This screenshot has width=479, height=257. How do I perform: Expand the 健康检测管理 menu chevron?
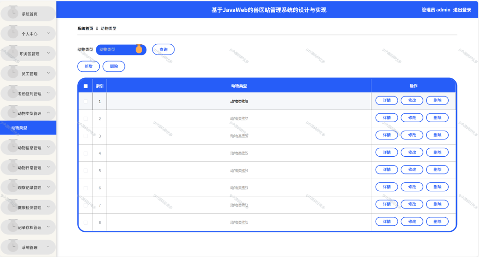pos(48,207)
